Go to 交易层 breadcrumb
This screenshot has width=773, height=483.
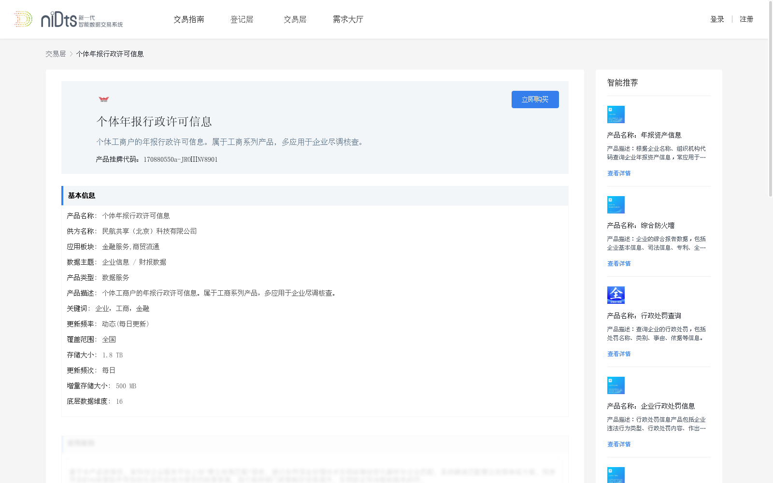click(x=56, y=54)
